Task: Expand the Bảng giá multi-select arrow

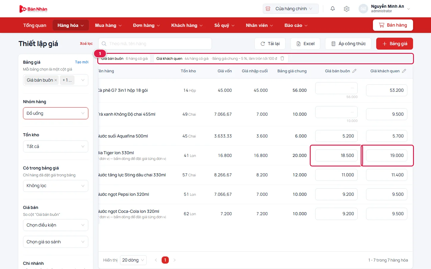Action: pyautogui.click(x=83, y=80)
